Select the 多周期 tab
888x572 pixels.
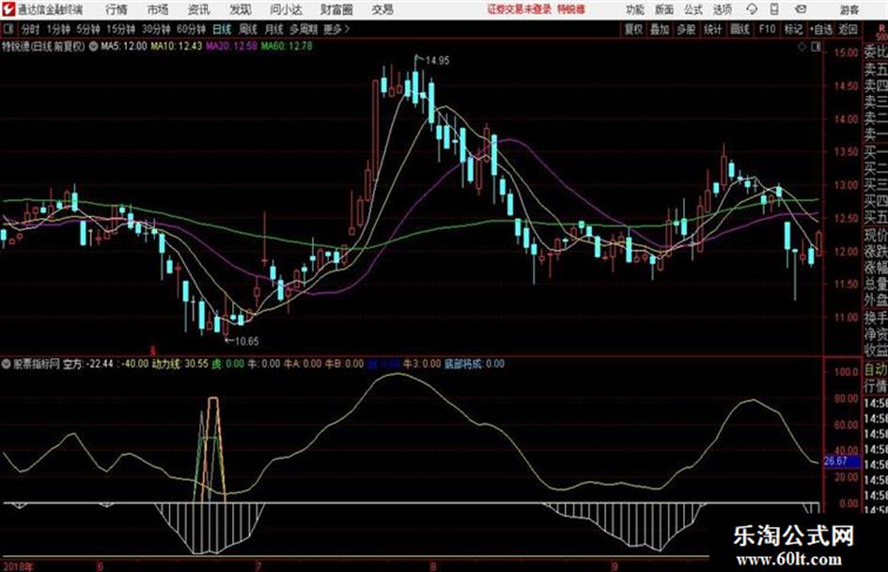pyautogui.click(x=304, y=29)
